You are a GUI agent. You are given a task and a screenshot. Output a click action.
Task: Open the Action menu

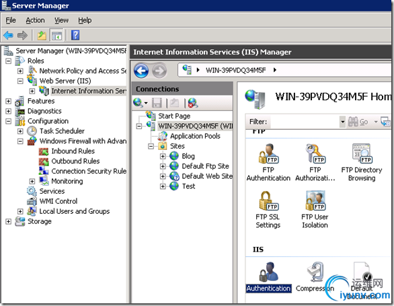pyautogui.click(x=35, y=20)
